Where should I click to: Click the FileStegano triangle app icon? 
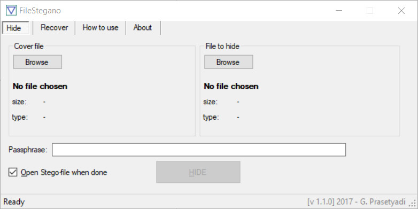11,10
